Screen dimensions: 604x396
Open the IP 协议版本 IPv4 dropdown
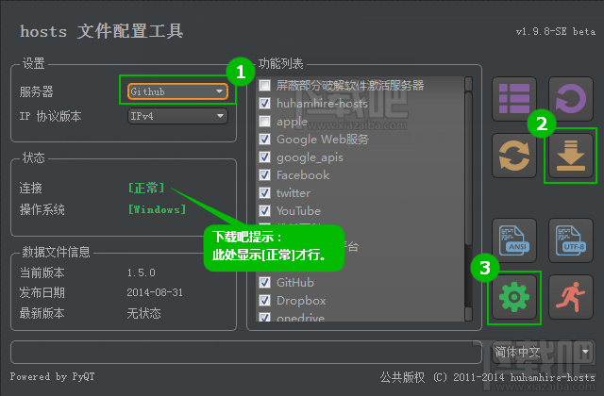pos(177,116)
